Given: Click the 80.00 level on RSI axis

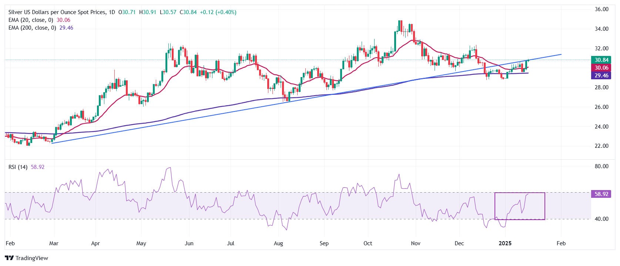Looking at the screenshot, I should 601,166.
